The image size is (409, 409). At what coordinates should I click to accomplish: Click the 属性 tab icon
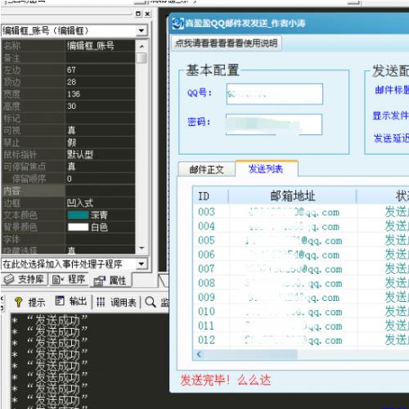pos(99,281)
